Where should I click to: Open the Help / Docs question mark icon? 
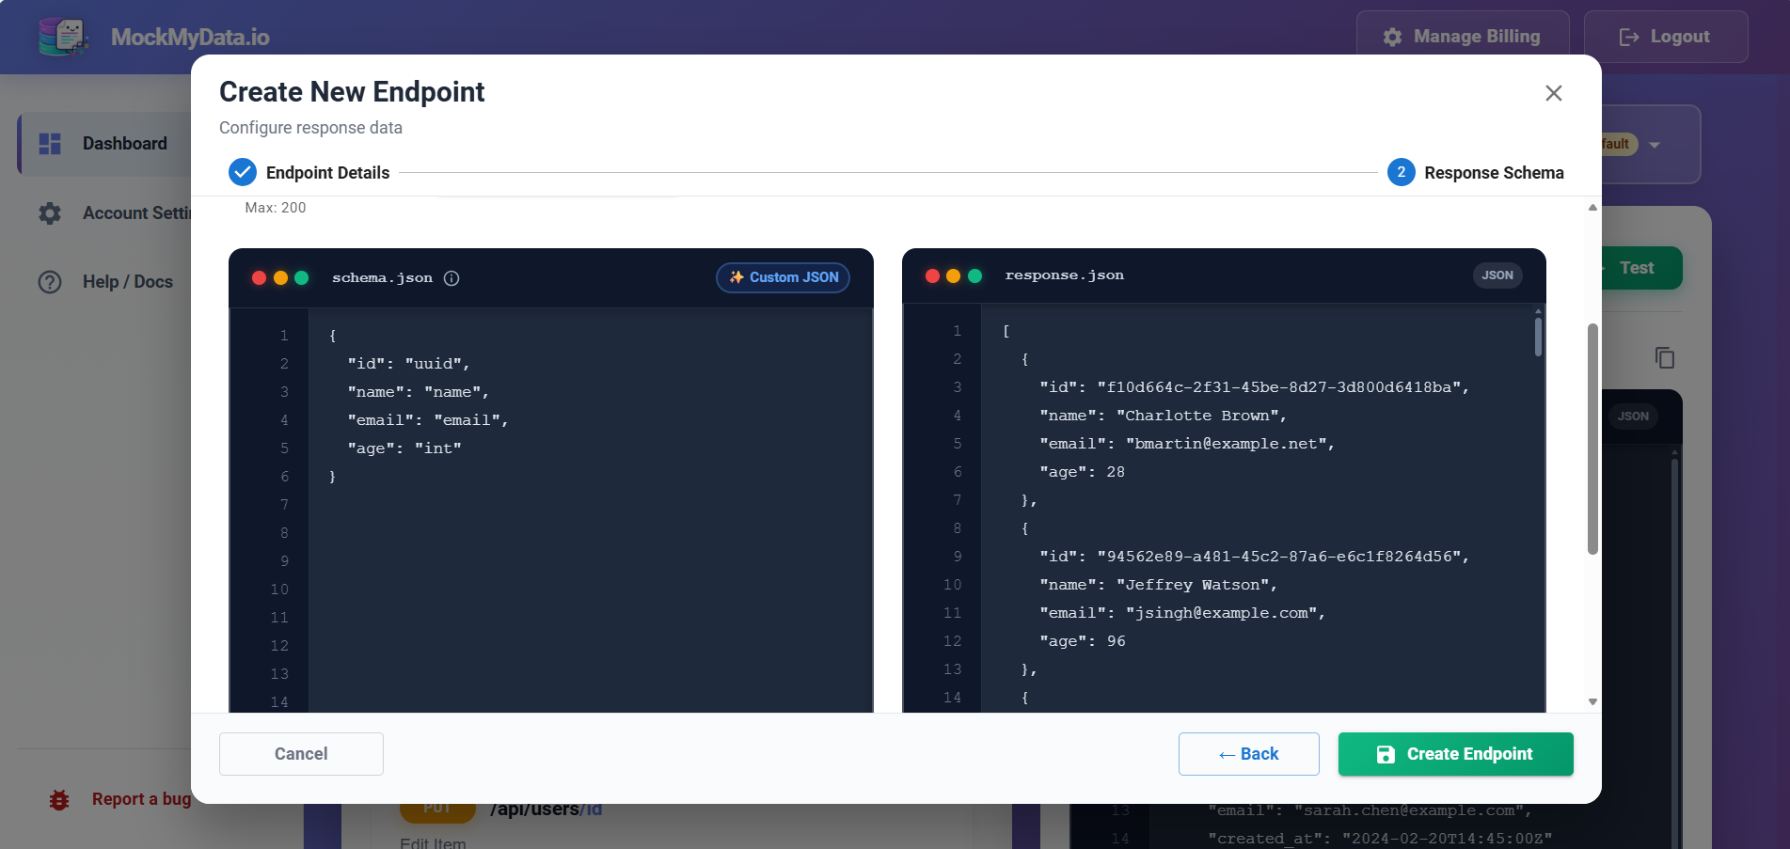tap(49, 281)
